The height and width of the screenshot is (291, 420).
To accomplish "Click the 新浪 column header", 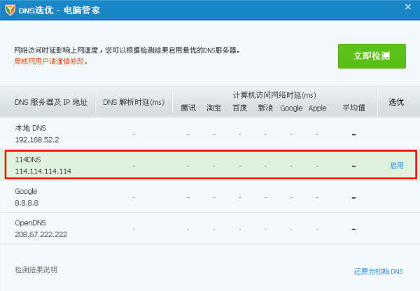I will [x=265, y=108].
